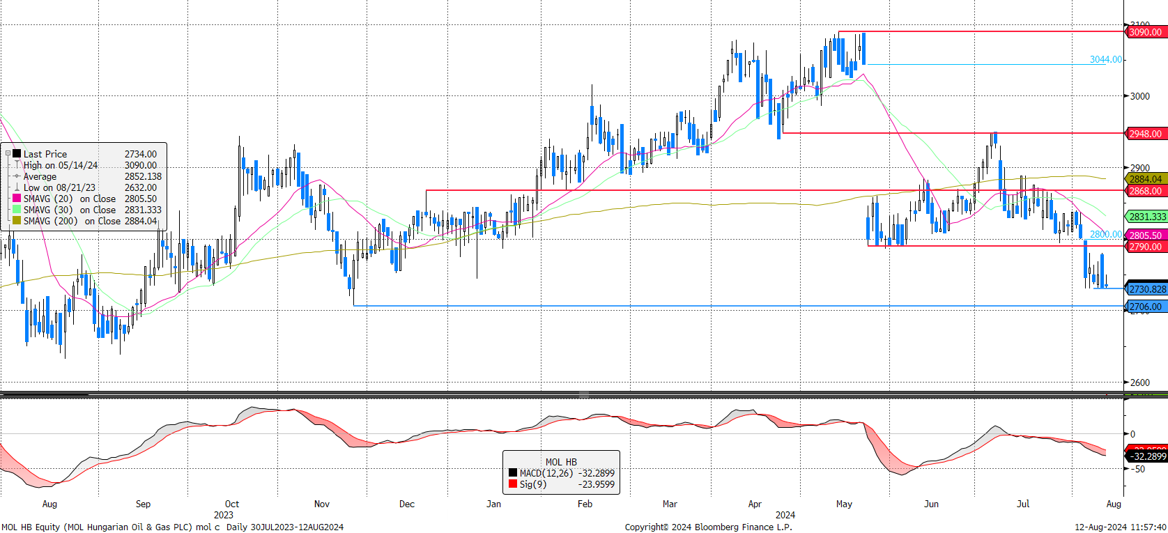The image size is (1168, 533).
Task: Select the High on 05/14/24 marker icon
Action: pyautogui.click(x=17, y=165)
